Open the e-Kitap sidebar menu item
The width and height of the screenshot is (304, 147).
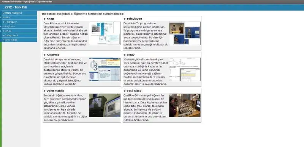point(19,17)
